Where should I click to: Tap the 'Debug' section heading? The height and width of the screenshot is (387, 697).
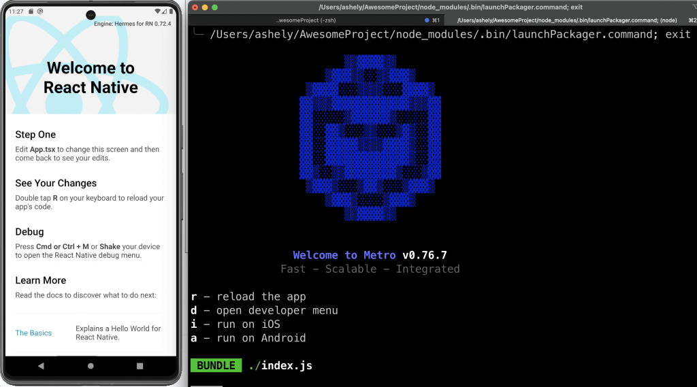29,232
